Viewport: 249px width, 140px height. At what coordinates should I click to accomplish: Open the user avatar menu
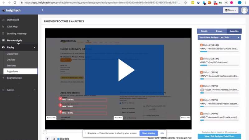244,10
